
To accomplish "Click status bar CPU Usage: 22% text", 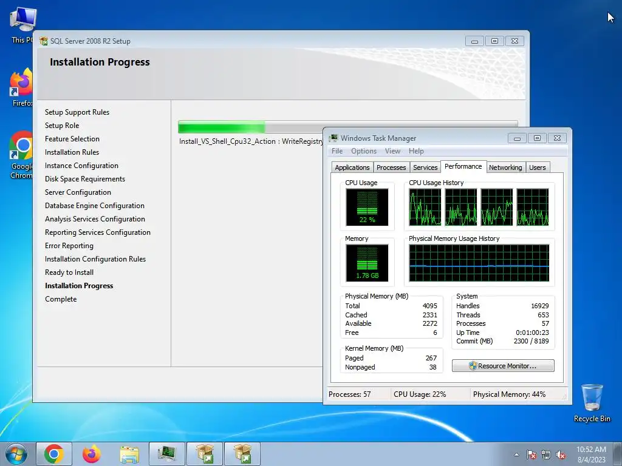I will [x=420, y=394].
